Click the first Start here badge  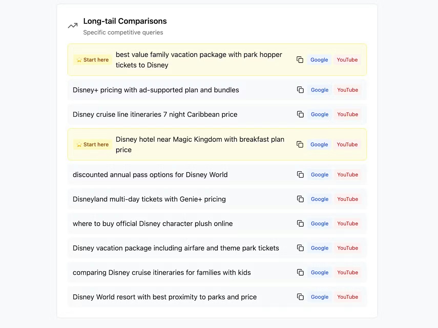[92, 60]
